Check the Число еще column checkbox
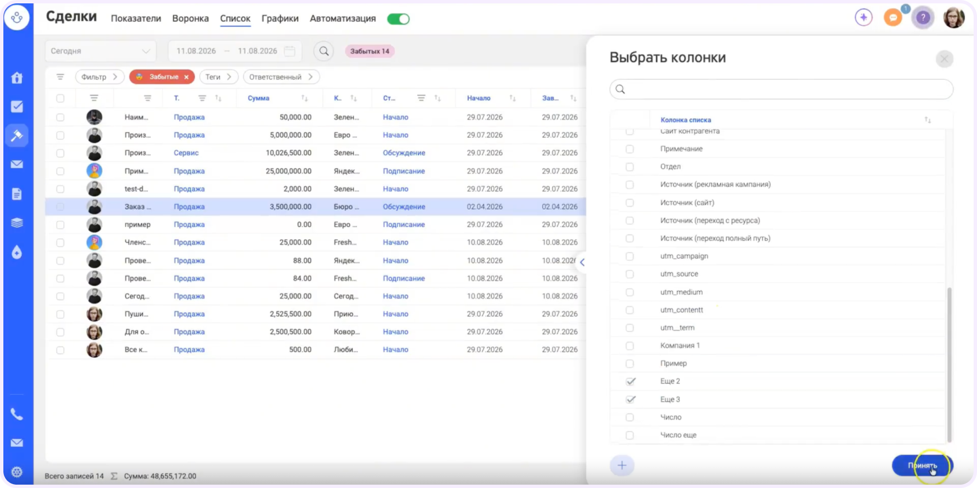 coord(629,435)
